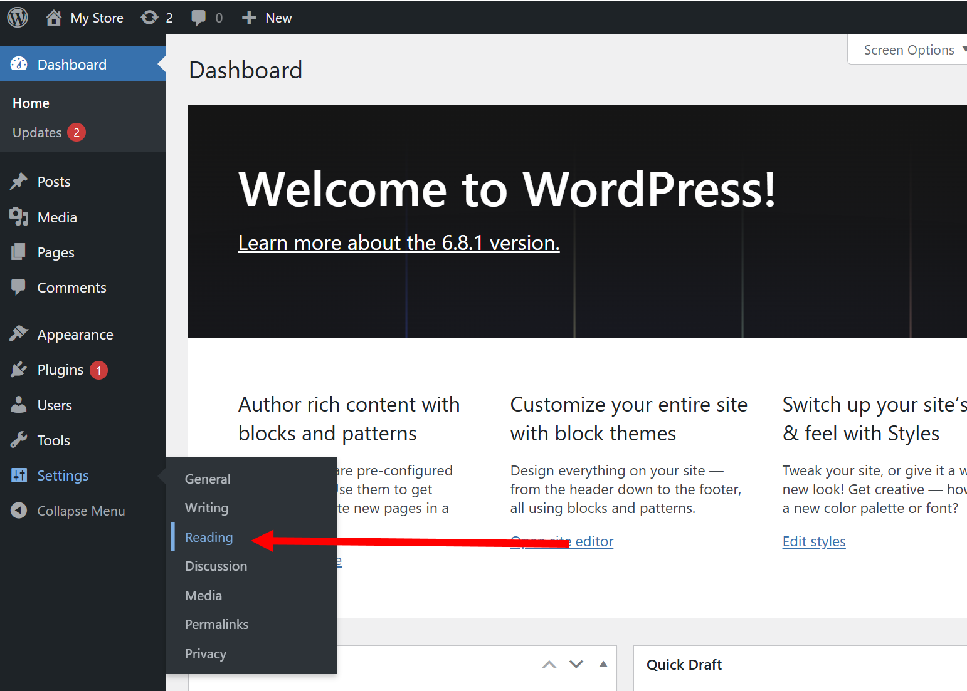Open the sidebar Comments menu
This screenshot has width=967, height=691.
[72, 288]
